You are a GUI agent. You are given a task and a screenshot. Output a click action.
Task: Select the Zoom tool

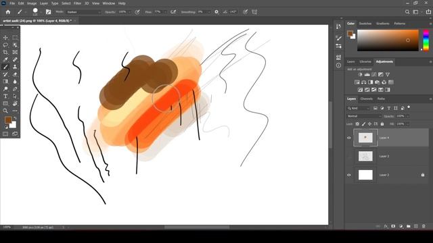[x=5, y=111]
